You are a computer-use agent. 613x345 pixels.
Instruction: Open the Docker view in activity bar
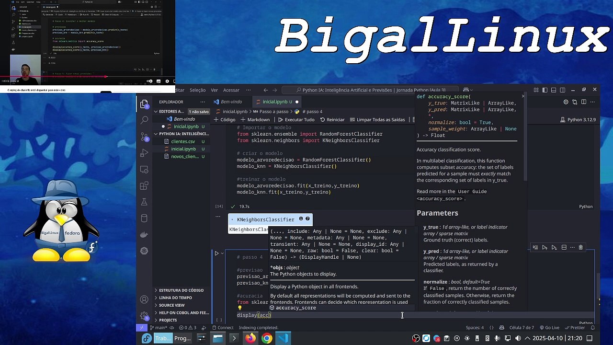pyautogui.click(x=144, y=234)
